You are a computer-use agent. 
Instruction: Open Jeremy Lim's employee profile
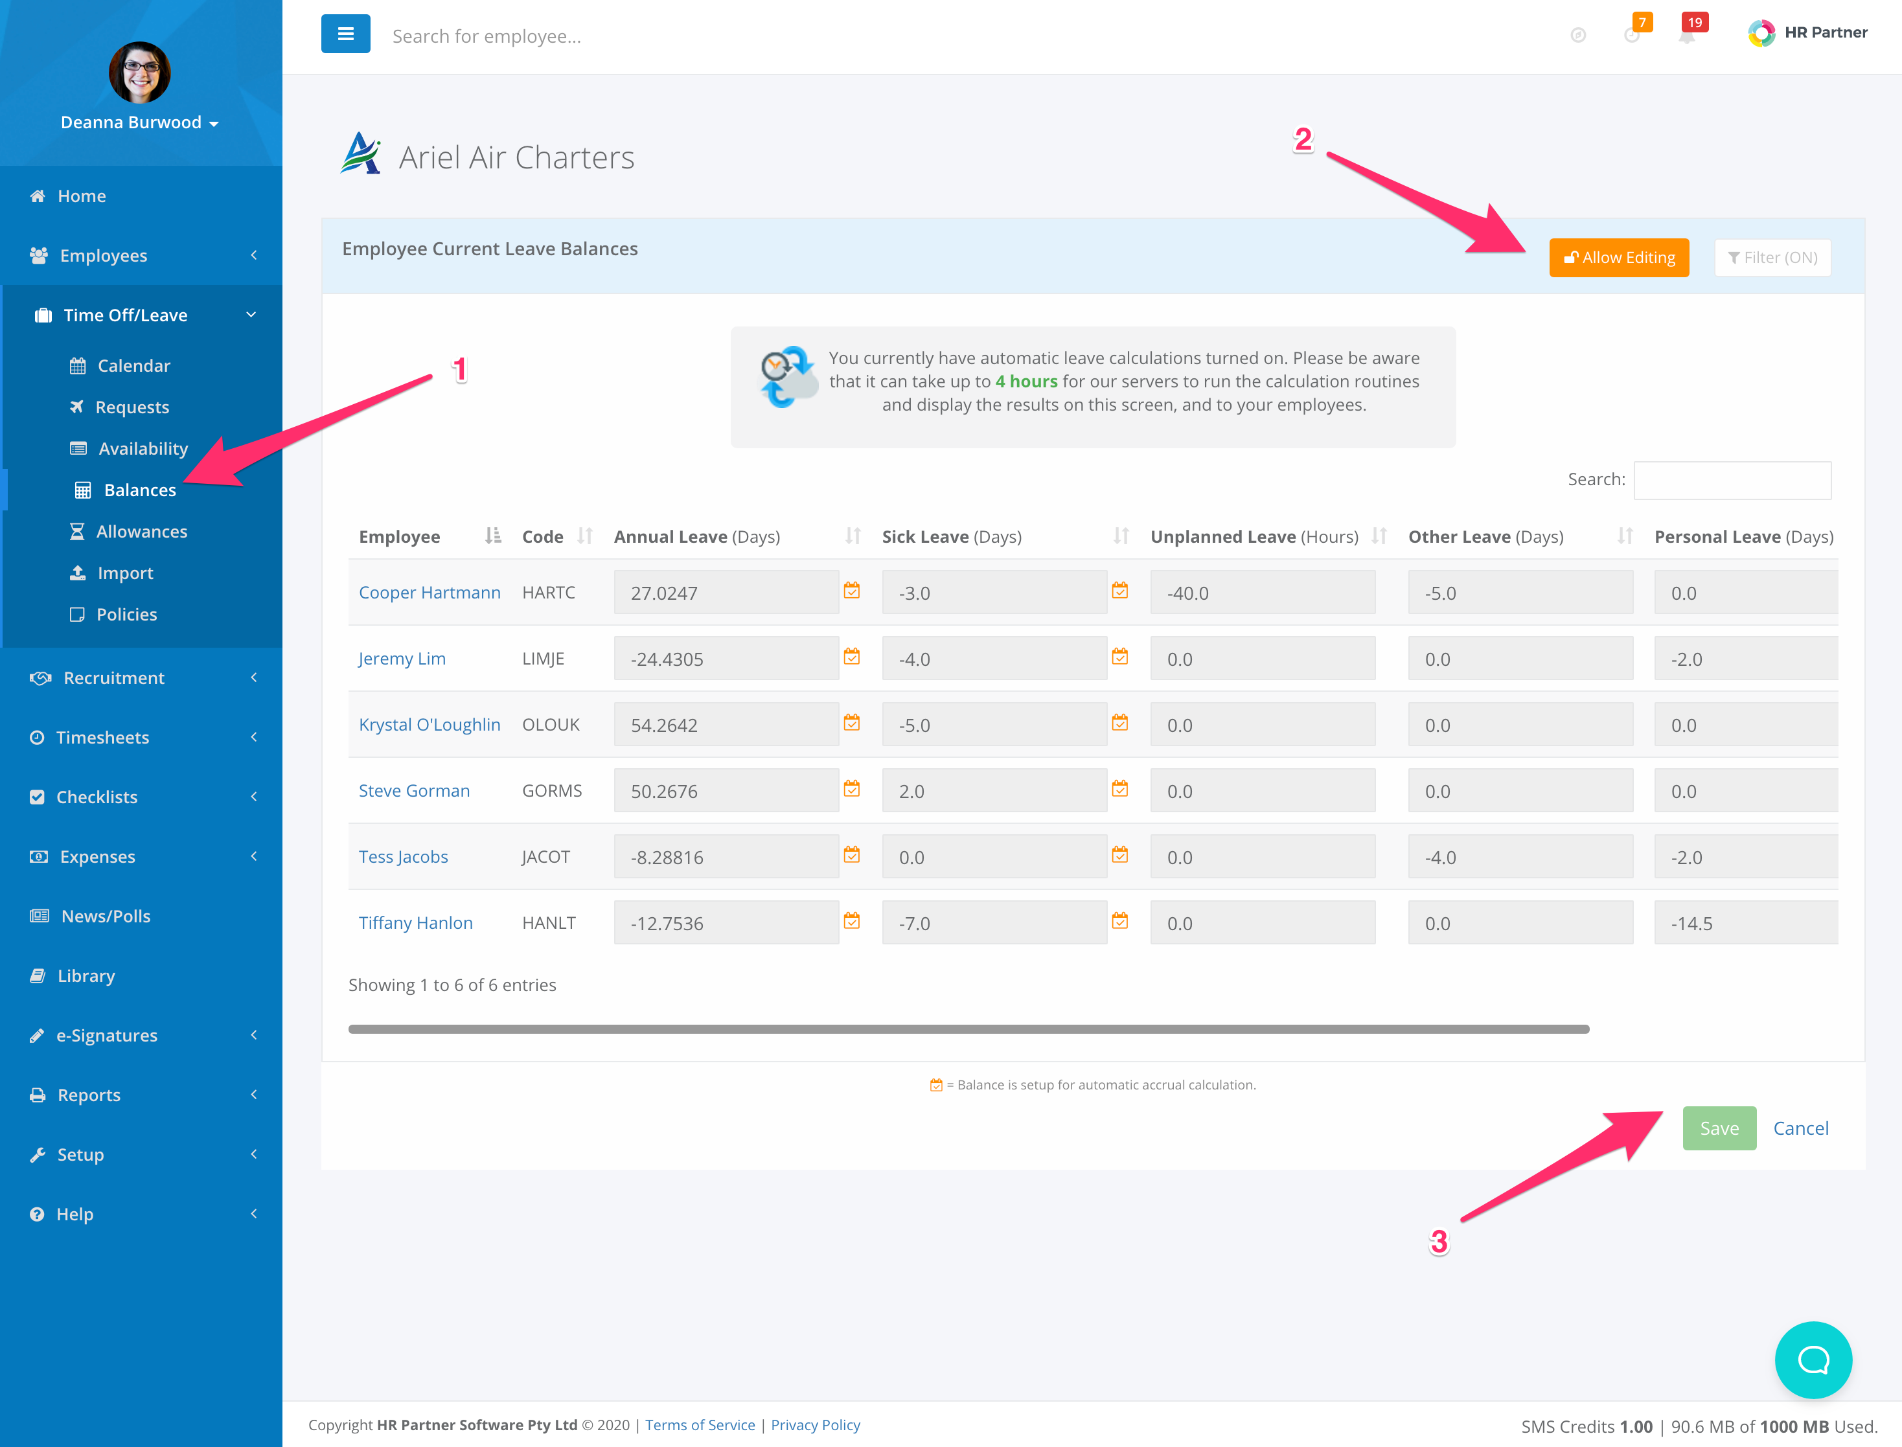click(402, 659)
